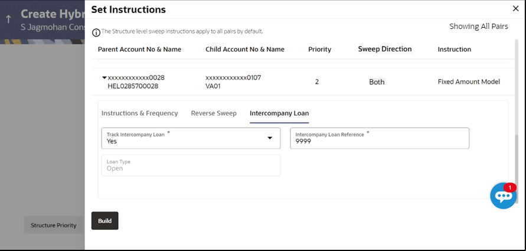Click the information icon near sweep instructions note
526x251 pixels.
point(96,31)
